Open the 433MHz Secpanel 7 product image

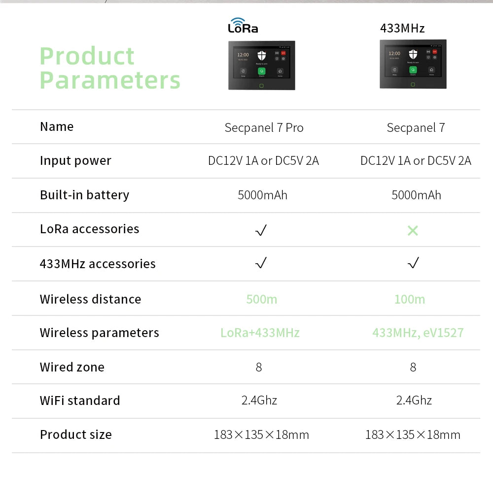click(x=413, y=64)
